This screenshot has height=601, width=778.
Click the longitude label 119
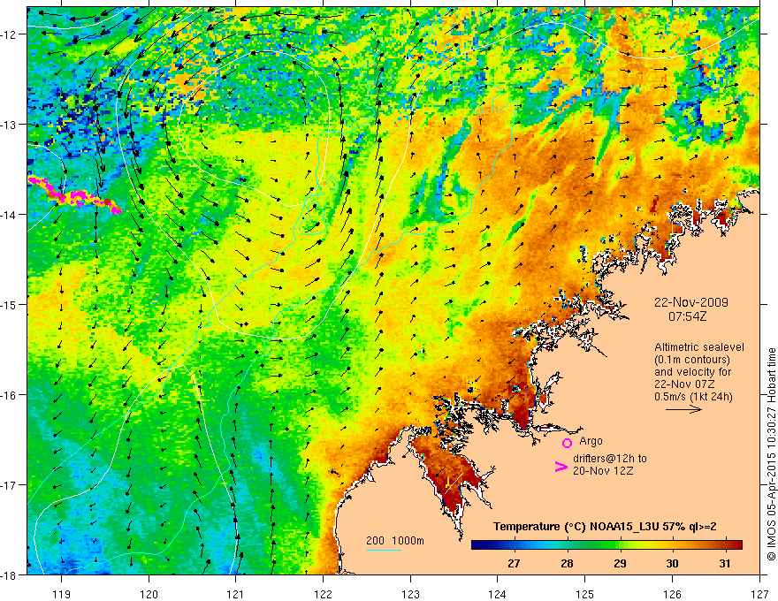coord(62,594)
